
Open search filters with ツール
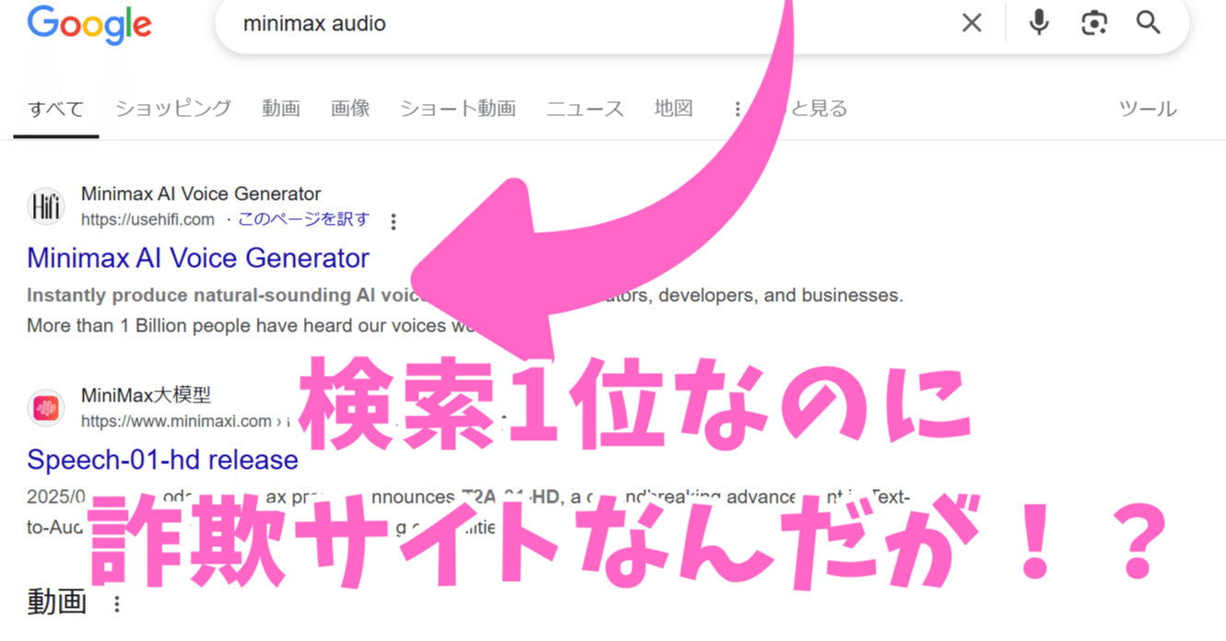pyautogui.click(x=1148, y=108)
